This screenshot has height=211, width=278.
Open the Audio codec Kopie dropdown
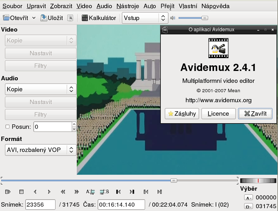click(x=41, y=89)
